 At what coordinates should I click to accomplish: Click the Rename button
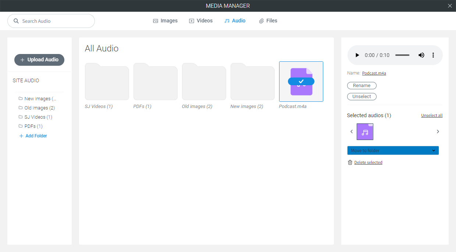362,86
